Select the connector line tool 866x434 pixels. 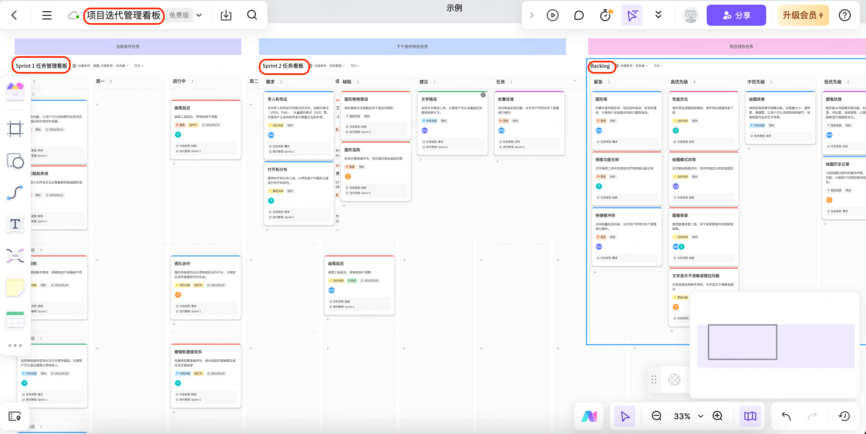click(15, 193)
